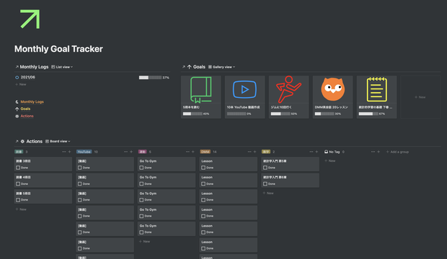Check Done on 統計学入門 第6章 card
447x259 pixels.
click(x=265, y=184)
